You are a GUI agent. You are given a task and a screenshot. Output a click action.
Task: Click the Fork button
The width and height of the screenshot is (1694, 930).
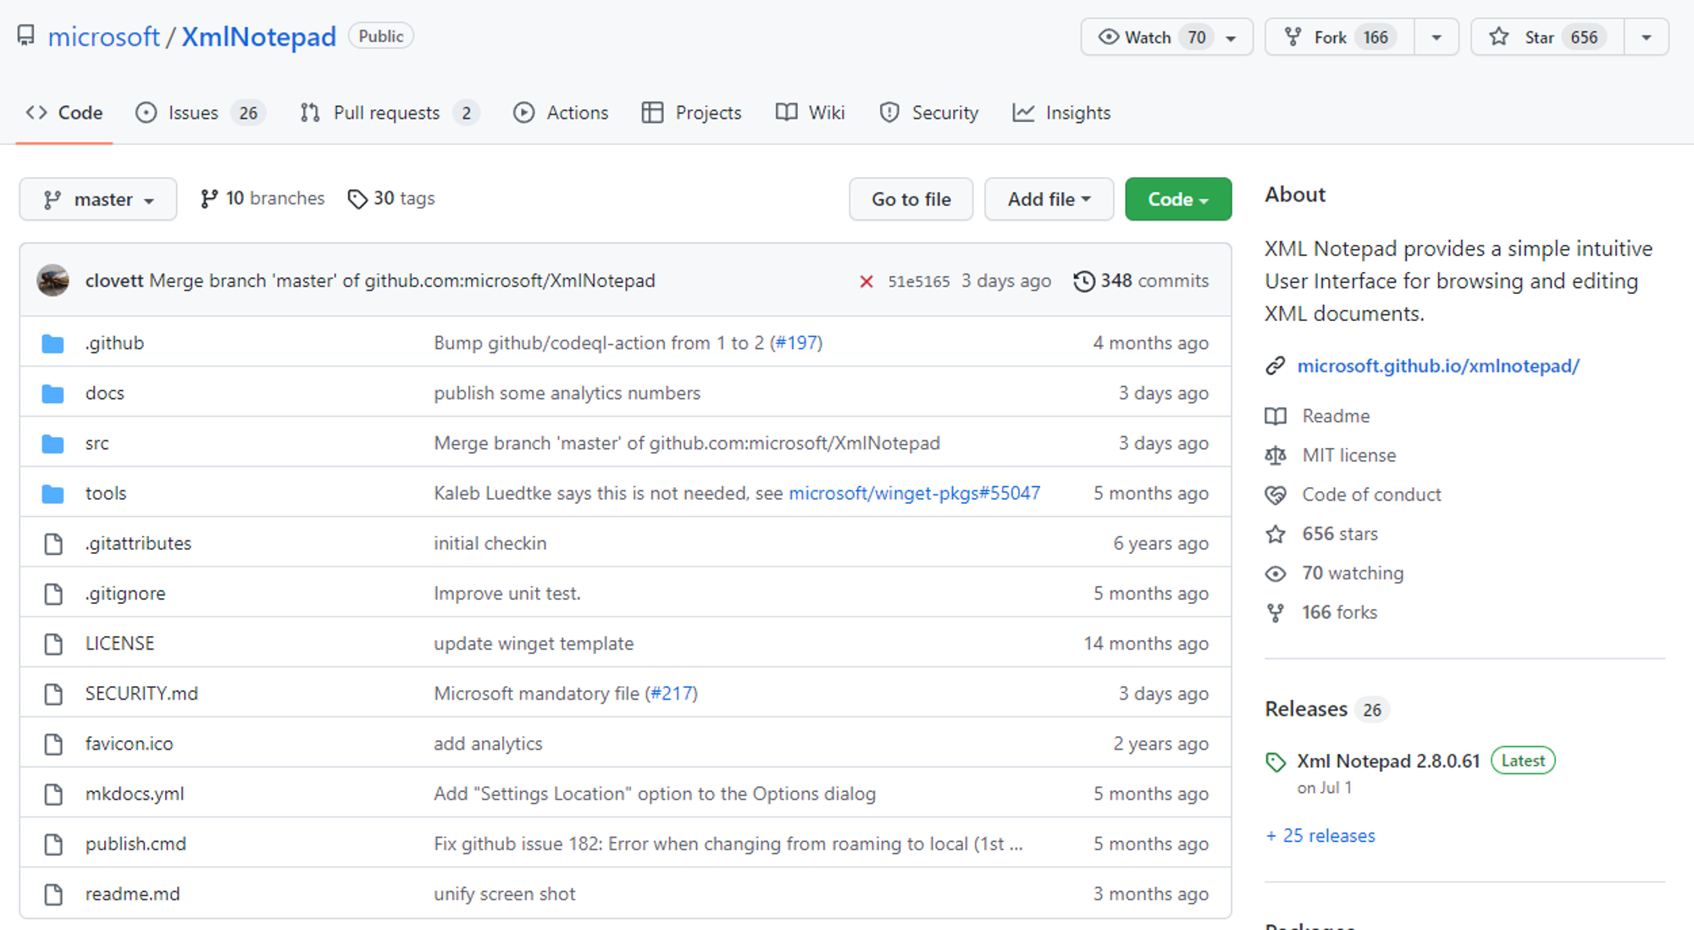(1340, 37)
